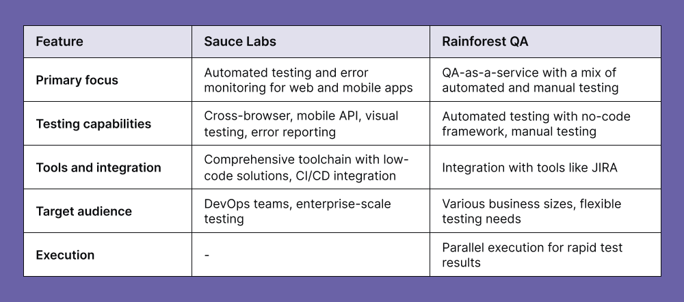The image size is (684, 302).
Task: Select the 'Parallel execution for rapid test results' cell
Action: pos(532,255)
